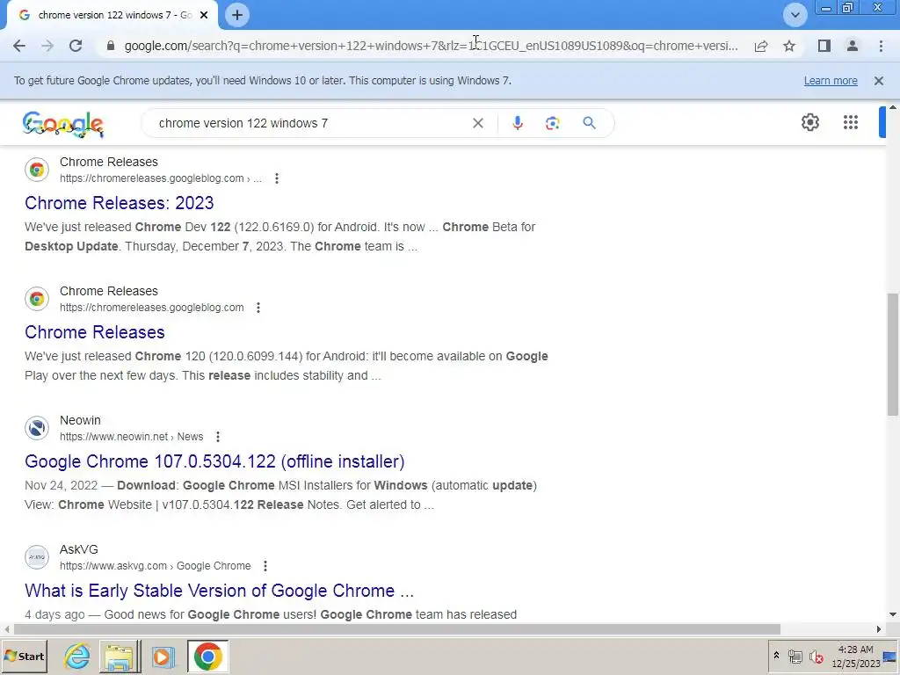Open more options for Chrome Releases: 2023 result
The width and height of the screenshot is (900, 675).
coord(277,178)
